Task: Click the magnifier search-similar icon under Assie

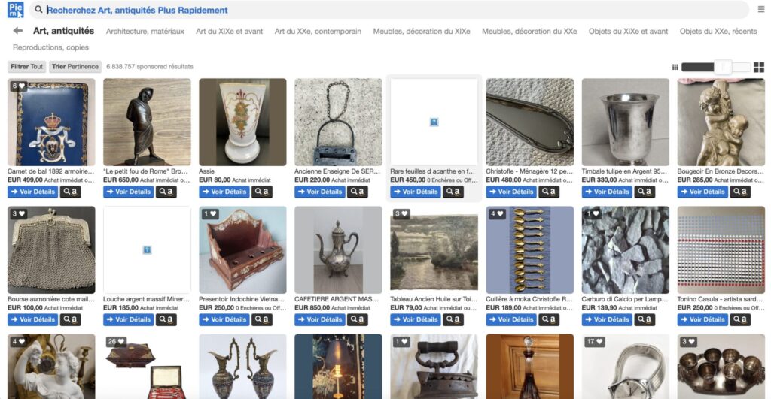Action: 261,192
